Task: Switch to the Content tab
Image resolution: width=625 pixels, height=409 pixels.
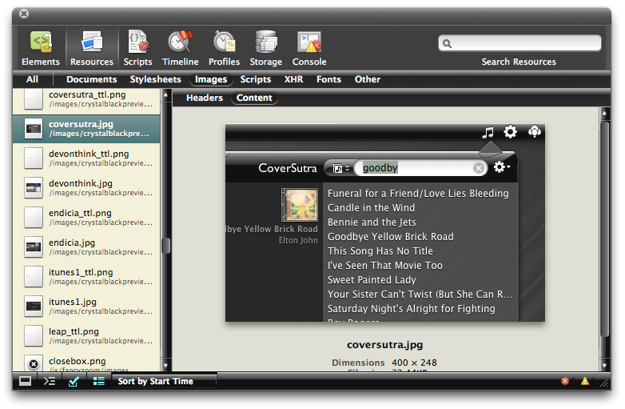Action: click(254, 98)
